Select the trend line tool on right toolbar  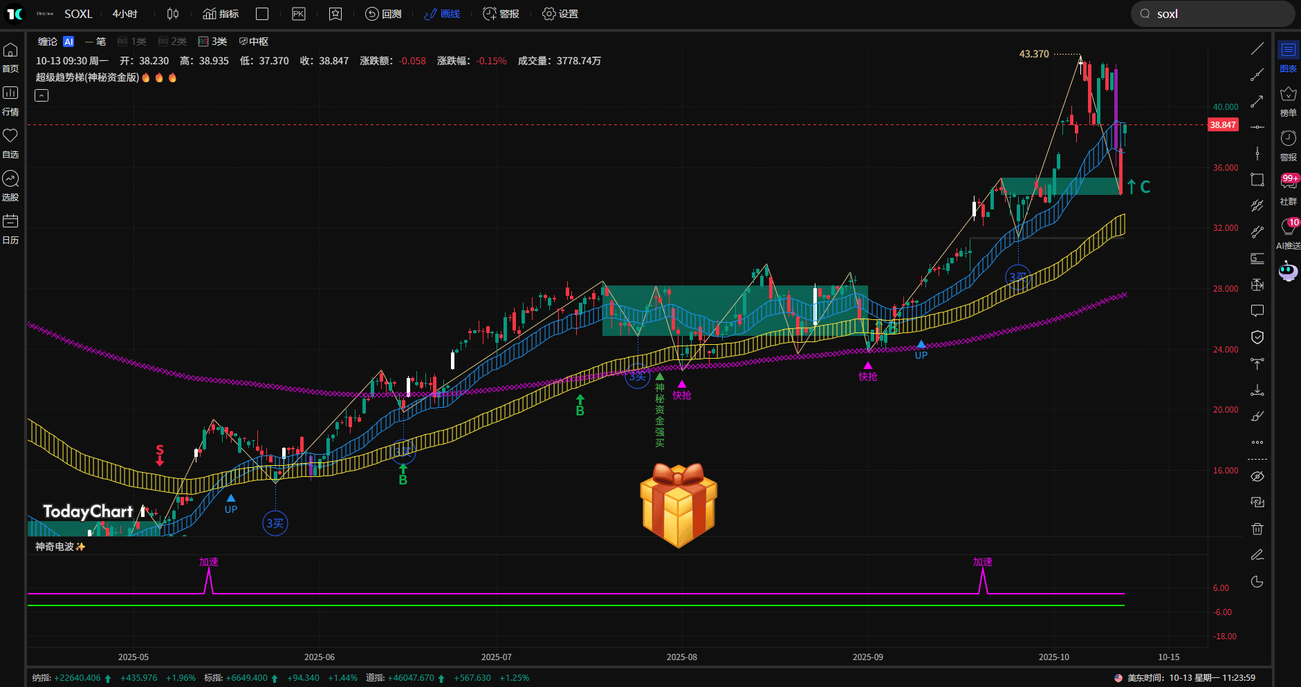click(1258, 48)
